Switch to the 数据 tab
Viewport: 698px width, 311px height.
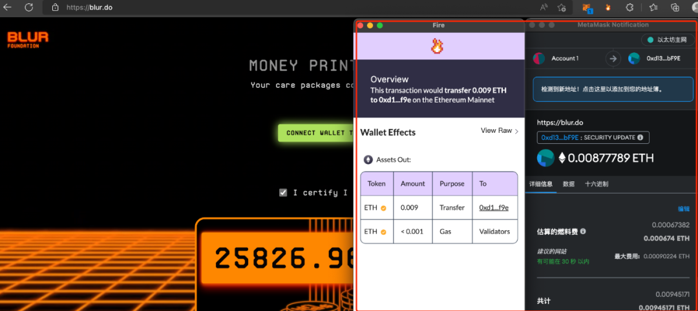point(569,184)
